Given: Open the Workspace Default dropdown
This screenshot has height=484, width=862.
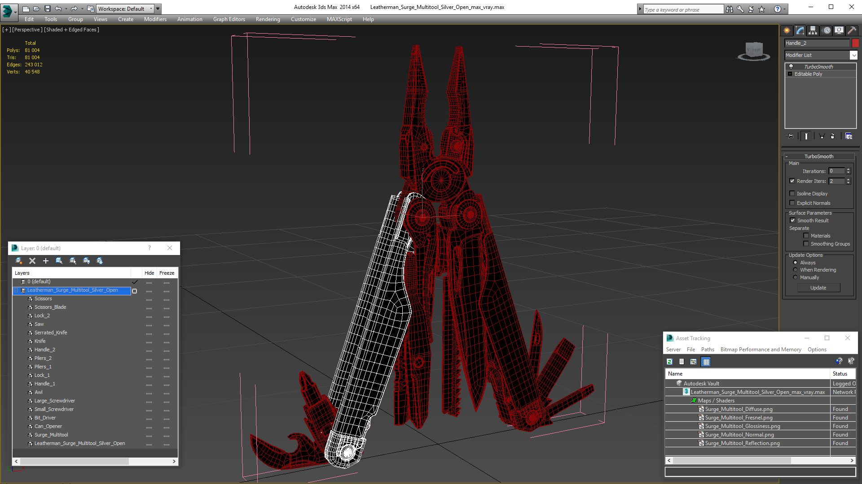Looking at the screenshot, I should [125, 9].
